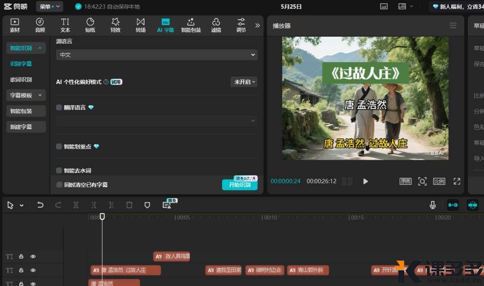Click 新建字幕 in the sidebar
This screenshot has height=286, width=484.
pyautogui.click(x=26, y=127)
